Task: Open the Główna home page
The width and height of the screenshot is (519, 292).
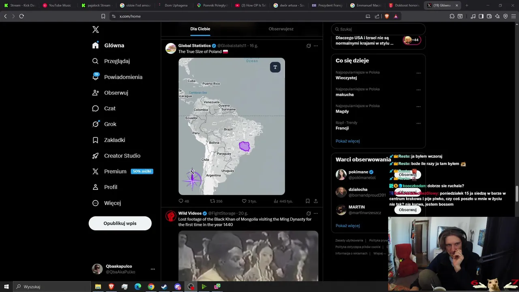Action: 108,45
